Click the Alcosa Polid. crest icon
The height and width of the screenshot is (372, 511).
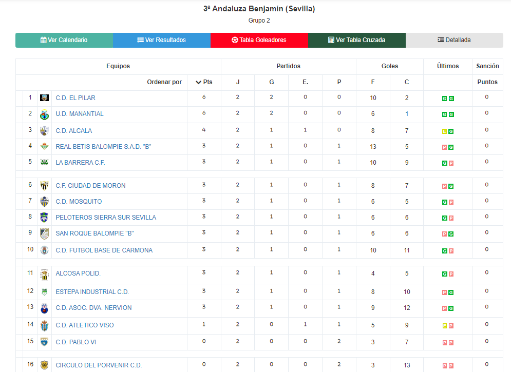44,275
